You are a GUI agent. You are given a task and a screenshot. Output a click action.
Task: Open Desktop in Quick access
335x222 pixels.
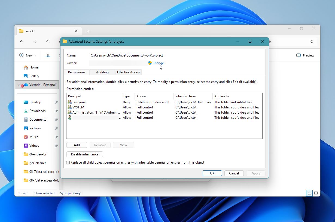(35, 102)
